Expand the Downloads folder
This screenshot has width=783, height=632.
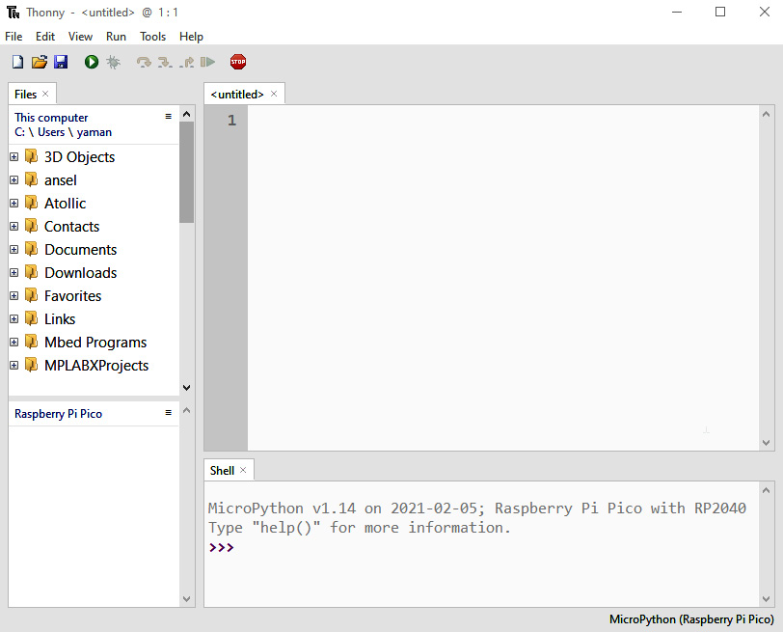click(13, 273)
